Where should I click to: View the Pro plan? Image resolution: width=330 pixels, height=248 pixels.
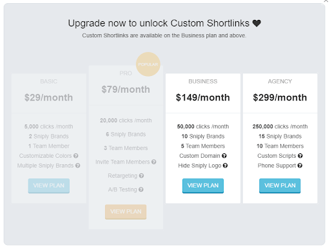tap(126, 212)
